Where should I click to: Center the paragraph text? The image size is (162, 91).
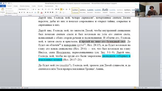tap(48, 12)
